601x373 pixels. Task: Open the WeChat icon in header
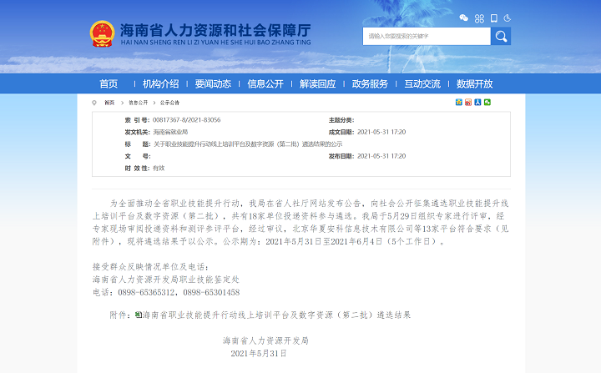[464, 18]
